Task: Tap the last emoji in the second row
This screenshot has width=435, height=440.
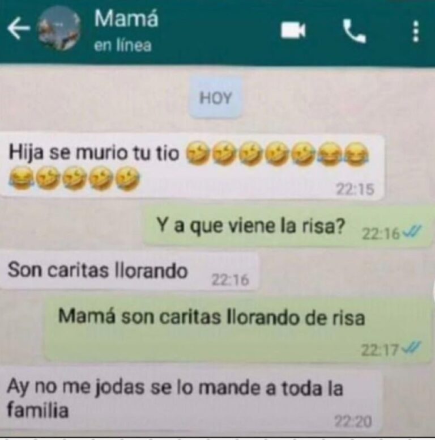Action: click(128, 179)
